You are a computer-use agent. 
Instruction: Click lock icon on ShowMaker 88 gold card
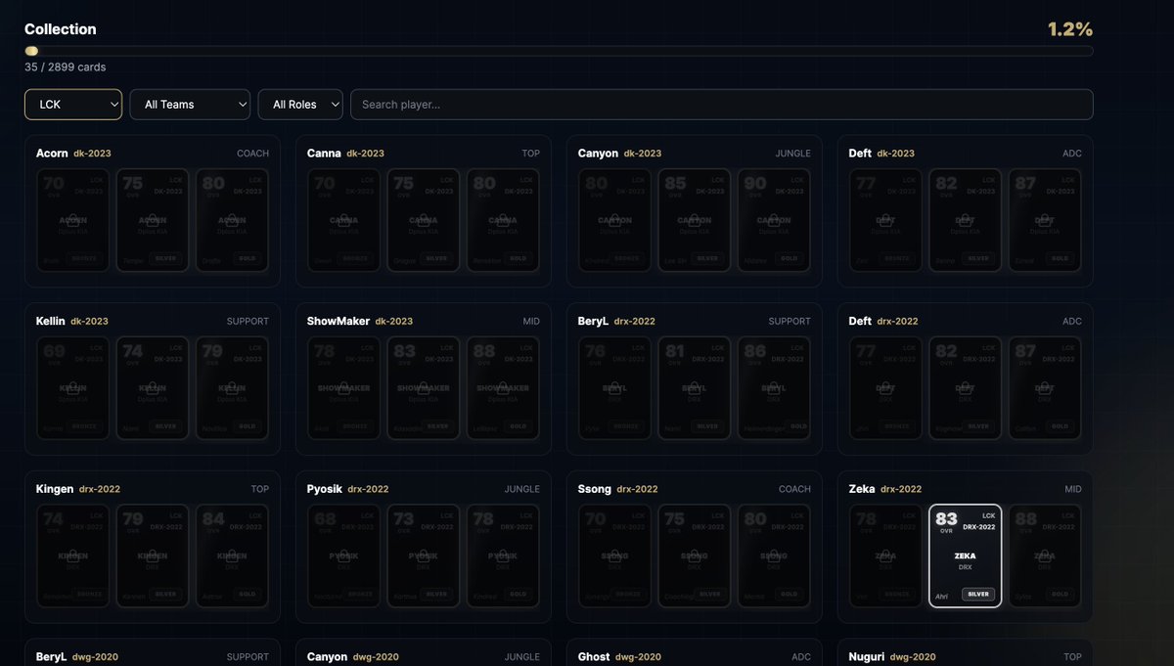pos(503,389)
